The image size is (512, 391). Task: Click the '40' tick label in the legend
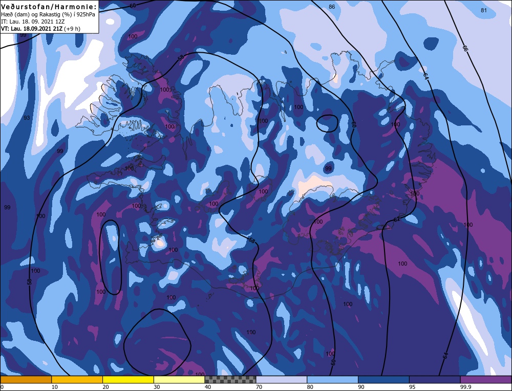pyautogui.click(x=208, y=387)
